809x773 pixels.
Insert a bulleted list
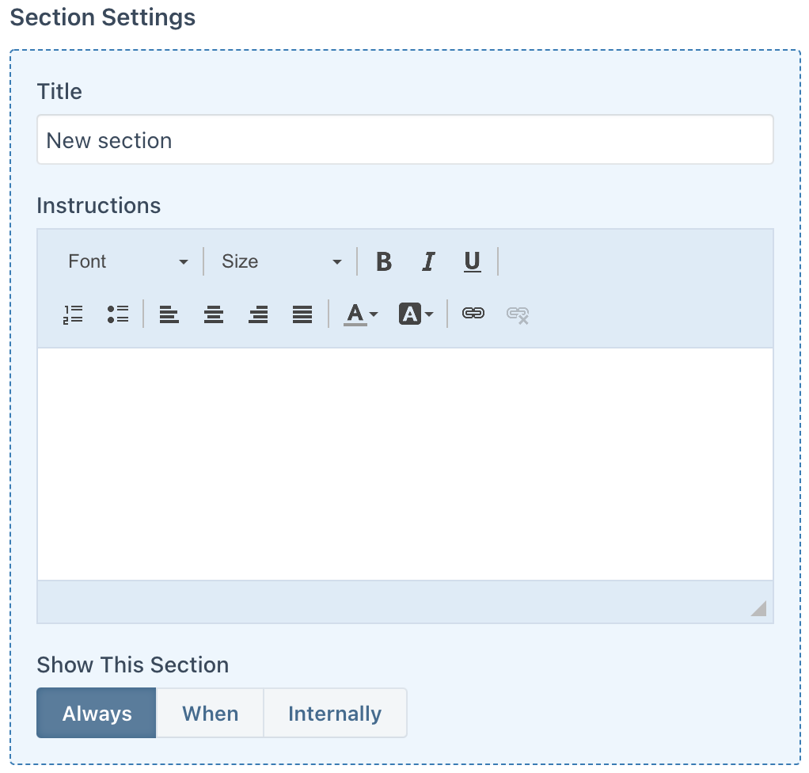pos(116,314)
